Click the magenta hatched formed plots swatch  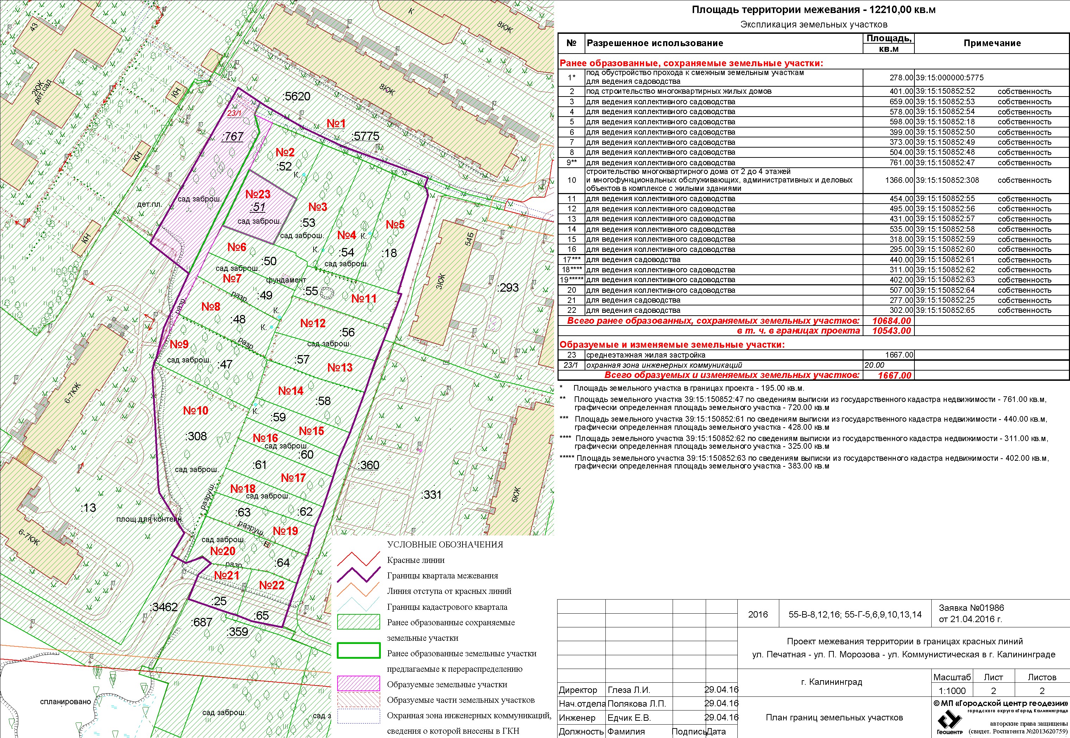(359, 683)
